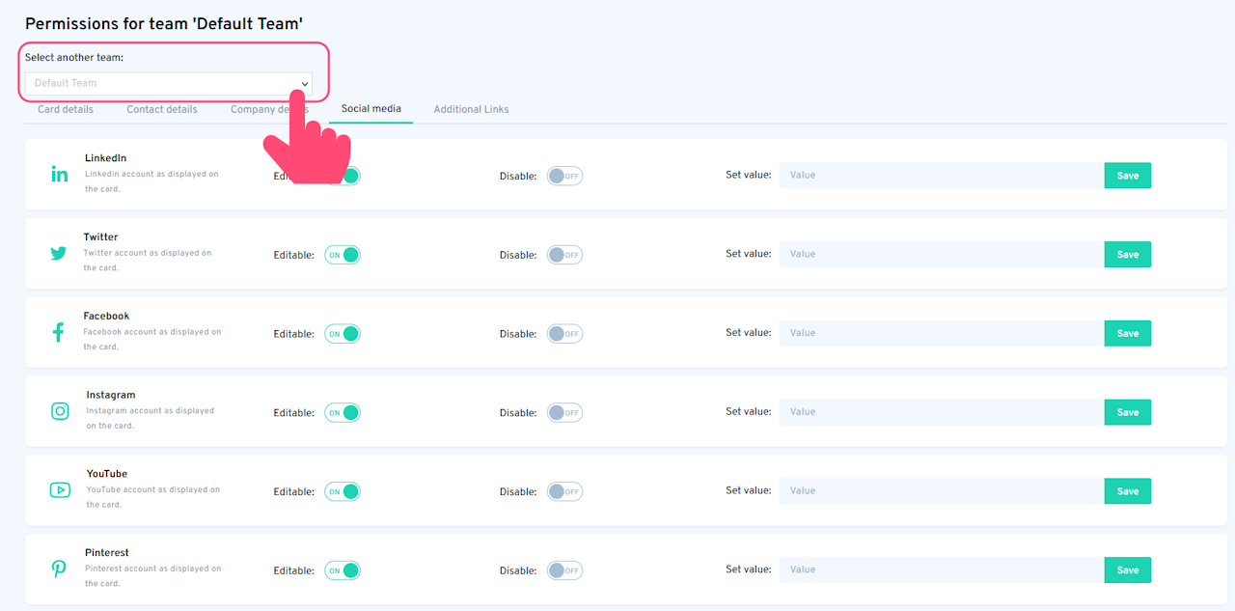The height and width of the screenshot is (611, 1235).
Task: Save the Facebook set value
Action: coord(1128,333)
